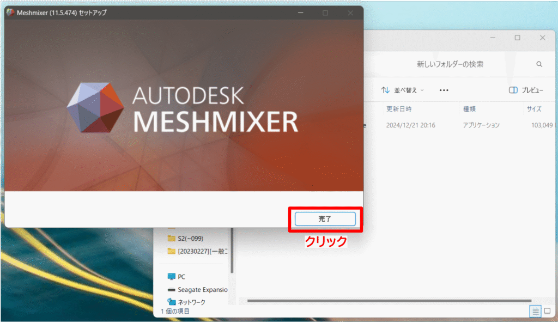Sort by the 更新日時 column header
558x323 pixels.
tap(399, 109)
